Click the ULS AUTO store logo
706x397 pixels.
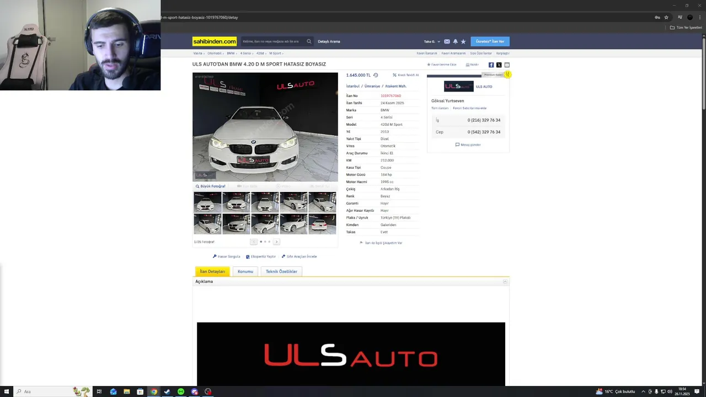coord(458,87)
